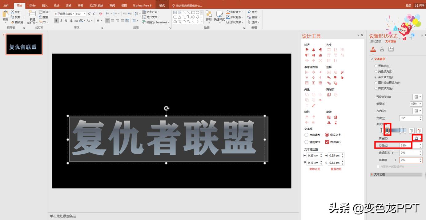Select the 根据文字 radio button

click(x=327, y=135)
